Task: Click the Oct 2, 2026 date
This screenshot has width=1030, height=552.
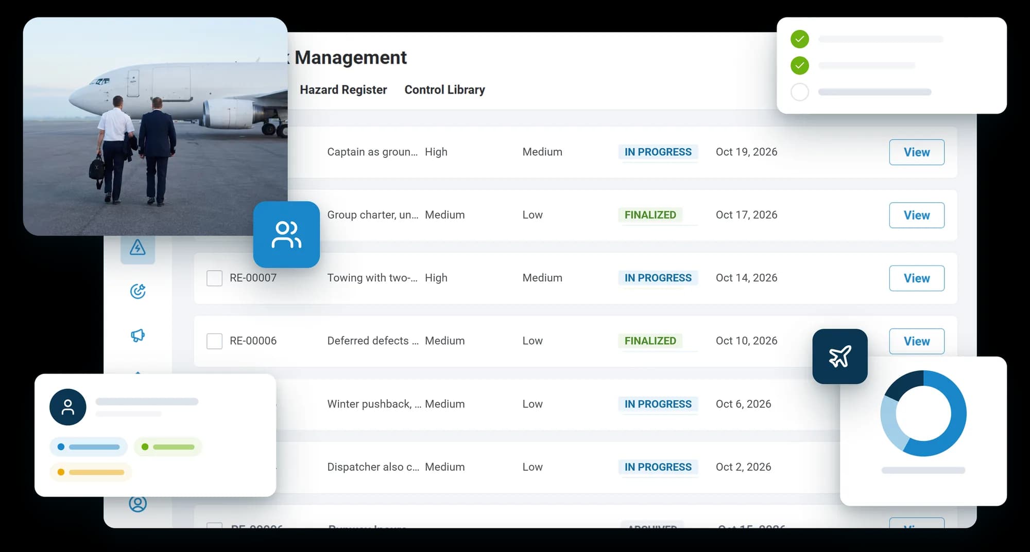Action: (x=743, y=467)
